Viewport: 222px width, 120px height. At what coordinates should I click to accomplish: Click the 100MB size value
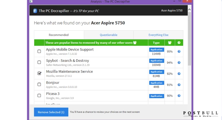(x=156, y=65)
